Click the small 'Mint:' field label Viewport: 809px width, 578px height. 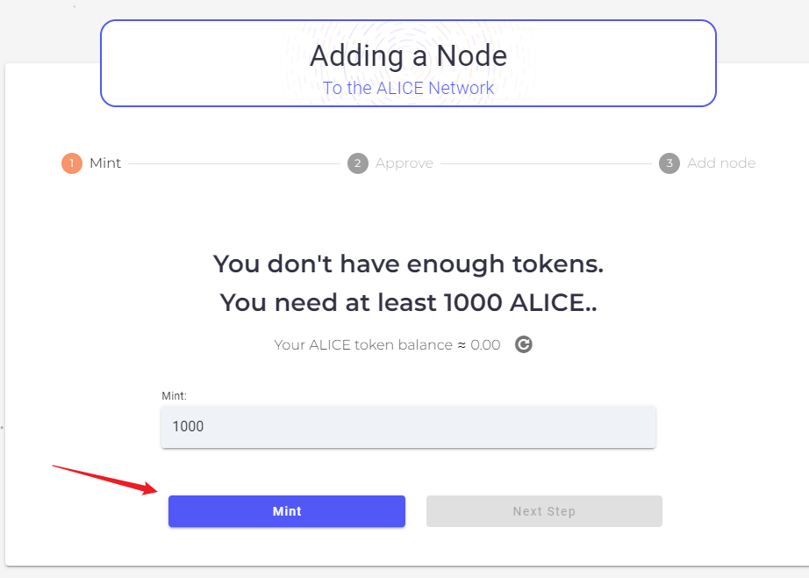(175, 396)
